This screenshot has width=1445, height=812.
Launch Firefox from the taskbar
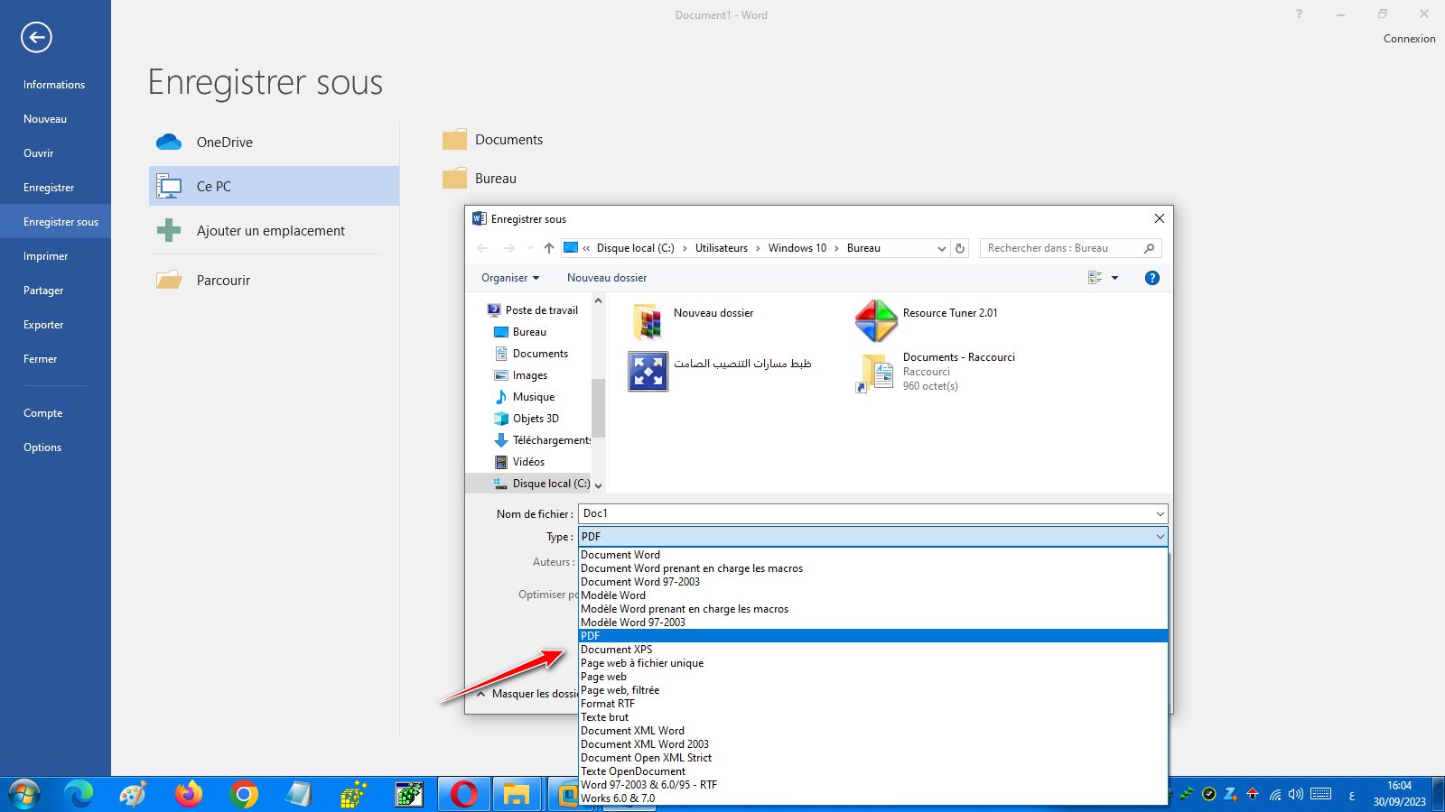(x=189, y=794)
